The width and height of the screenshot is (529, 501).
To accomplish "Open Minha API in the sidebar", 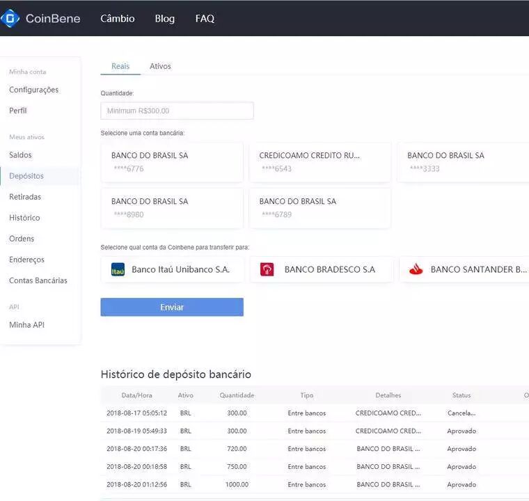I will pyautogui.click(x=26, y=325).
